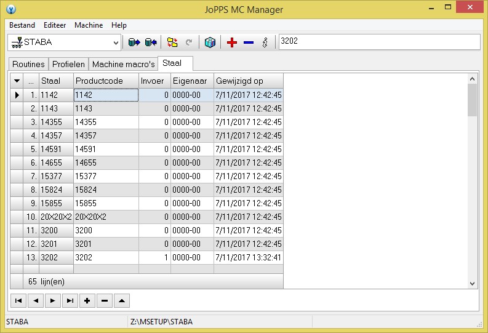Click Productcode cell 15855
Viewport: 488px width, 333px height.
pos(106,203)
